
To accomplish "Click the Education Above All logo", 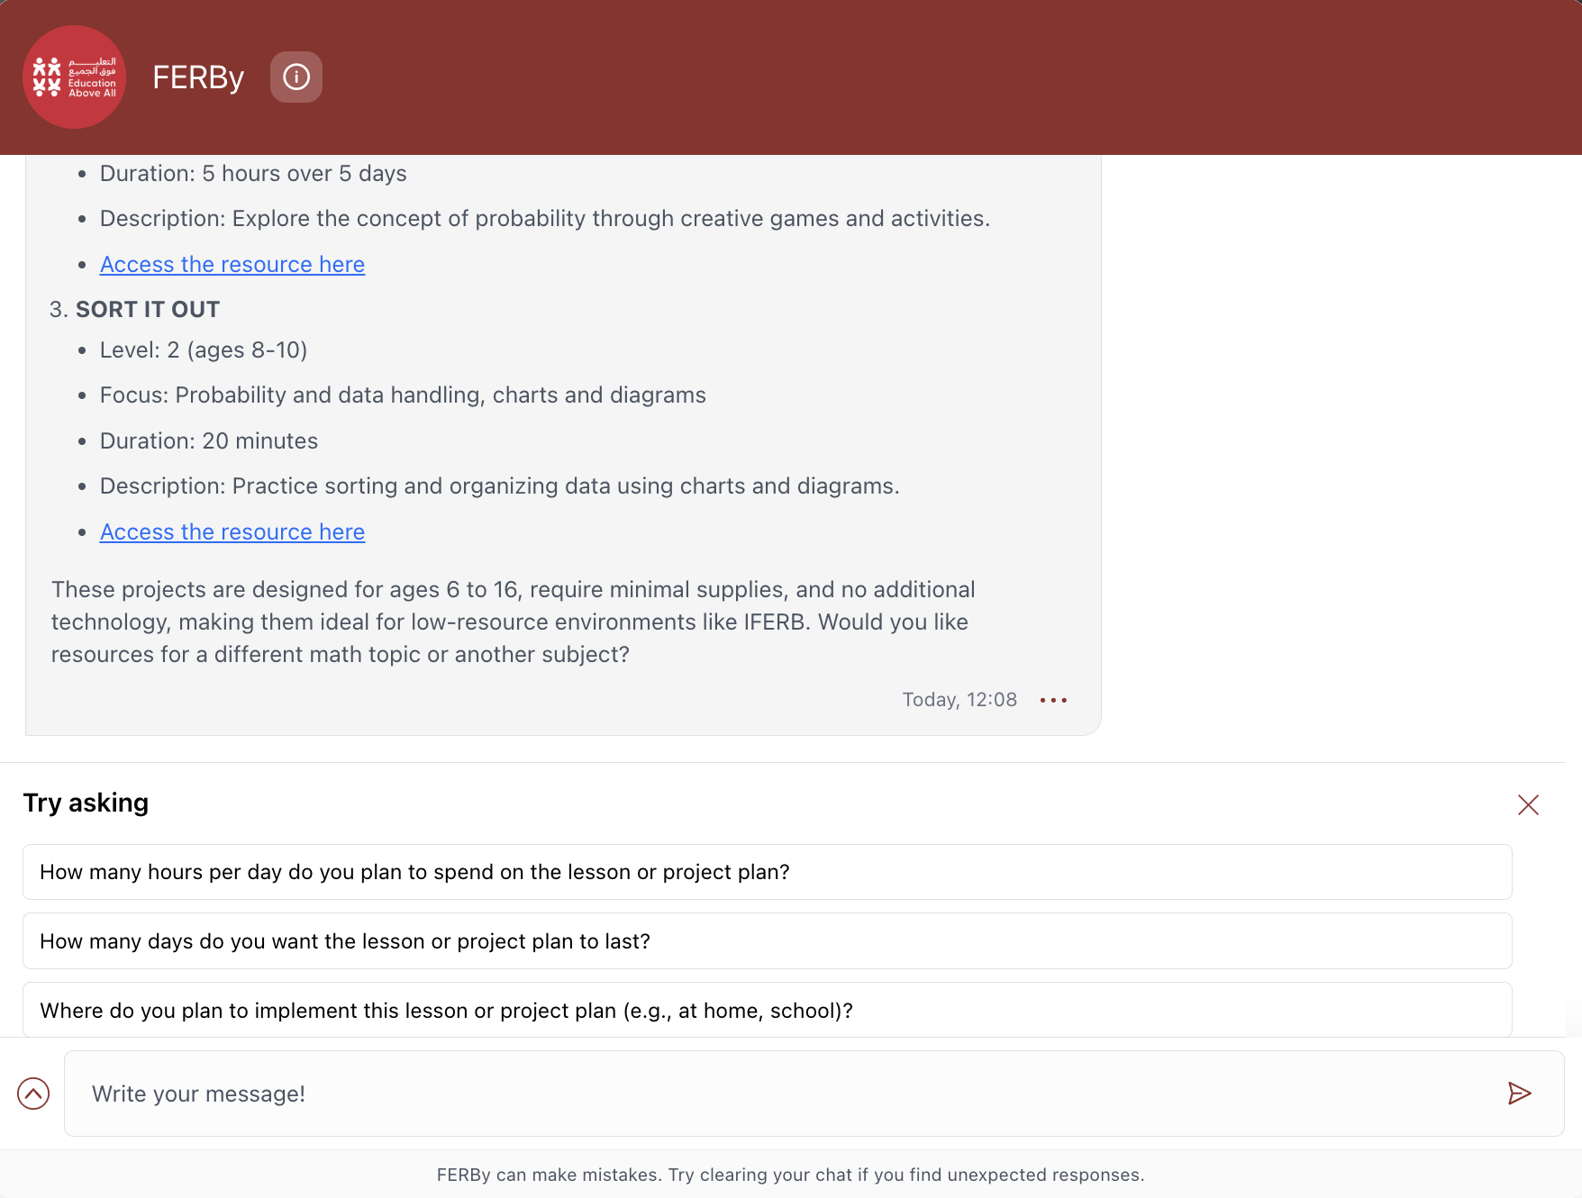I will click(x=74, y=77).
